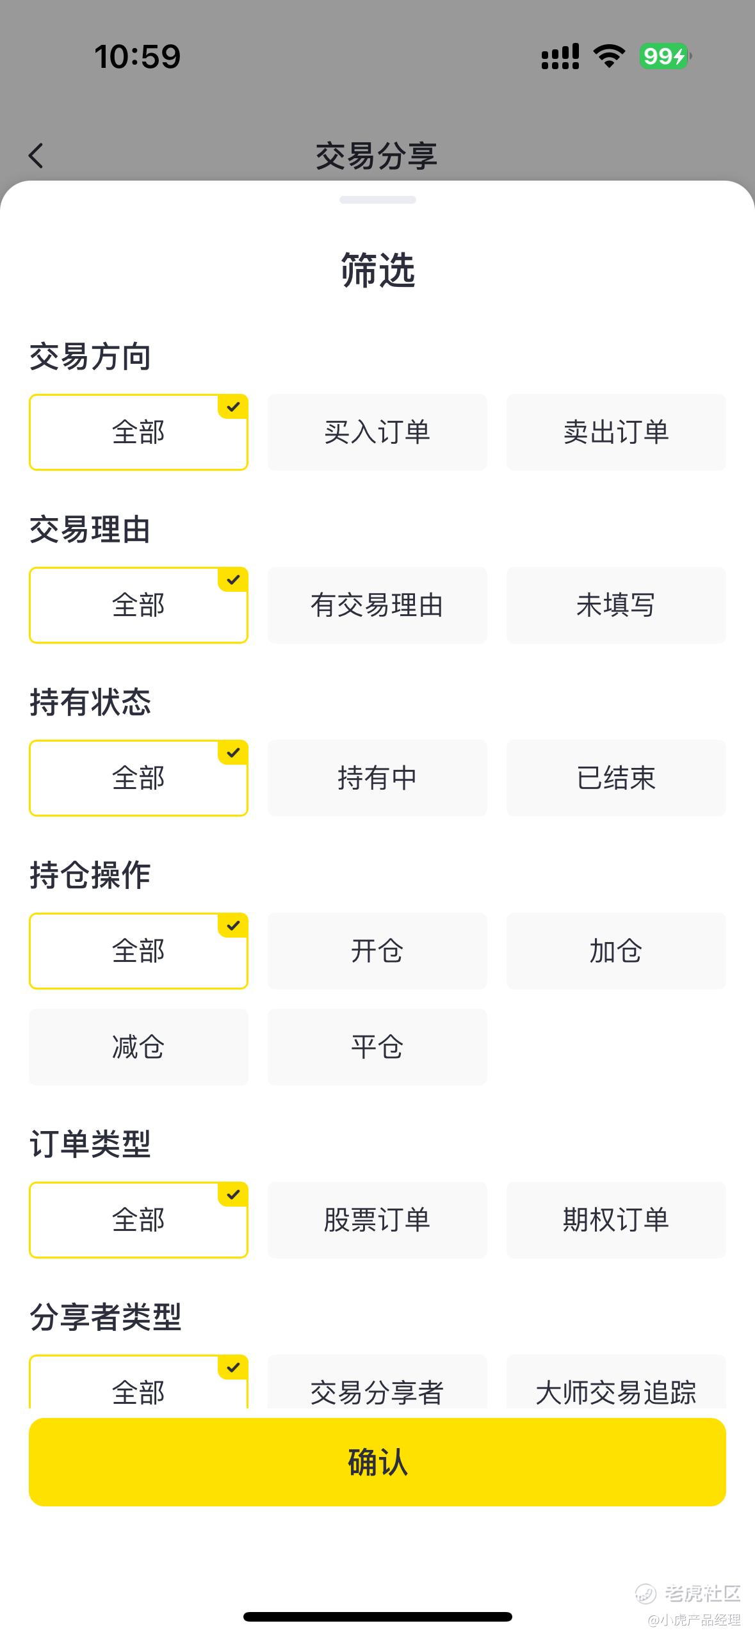The image size is (755, 1637).
Task: Tap the battery indicator in status bar
Action: pyautogui.click(x=665, y=56)
